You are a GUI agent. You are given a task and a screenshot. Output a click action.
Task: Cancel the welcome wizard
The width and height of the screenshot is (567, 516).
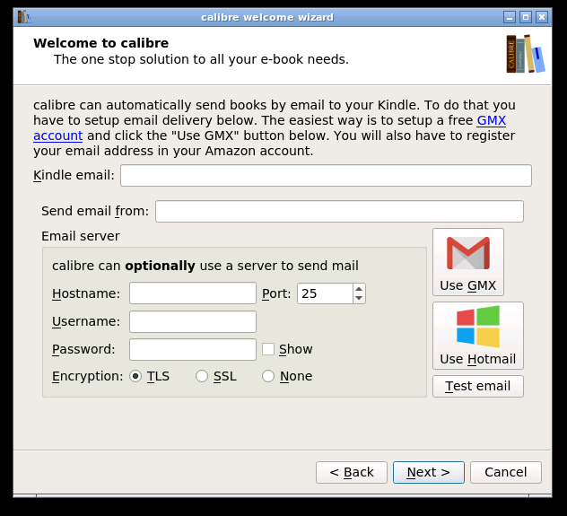505,472
